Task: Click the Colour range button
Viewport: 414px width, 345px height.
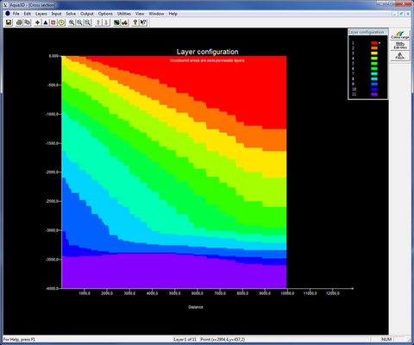Action: coord(400,35)
